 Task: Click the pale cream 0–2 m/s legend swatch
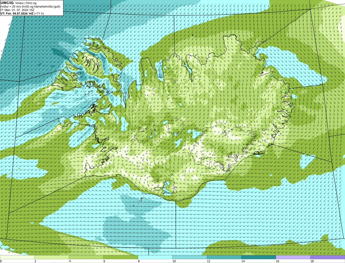click(17, 257)
